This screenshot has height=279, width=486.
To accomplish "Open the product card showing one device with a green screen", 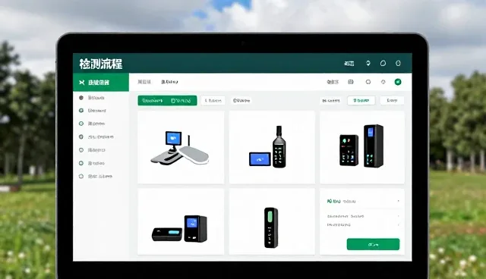I will pyautogui.click(x=272, y=222).
